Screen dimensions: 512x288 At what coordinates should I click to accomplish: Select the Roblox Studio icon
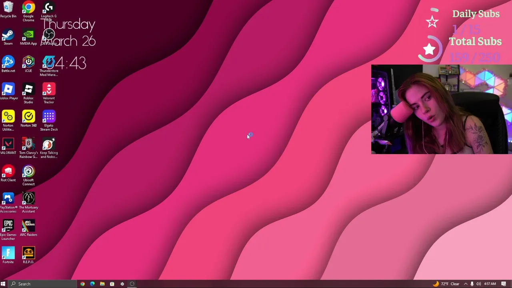pos(28,94)
